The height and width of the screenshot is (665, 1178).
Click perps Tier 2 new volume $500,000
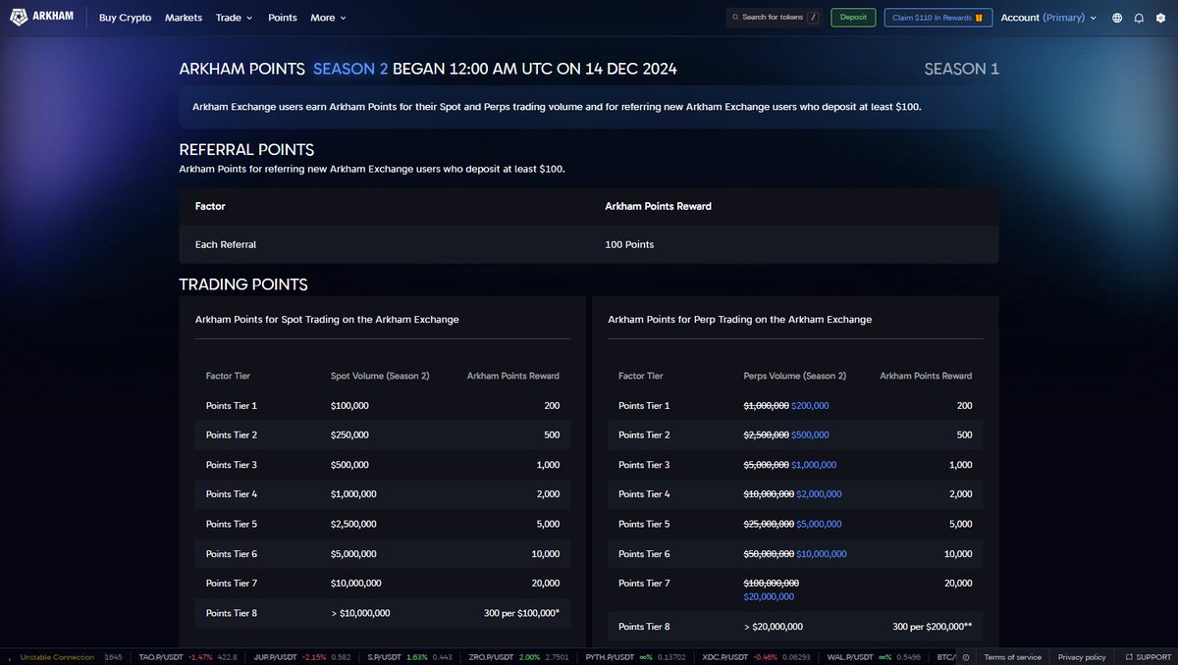pos(810,435)
